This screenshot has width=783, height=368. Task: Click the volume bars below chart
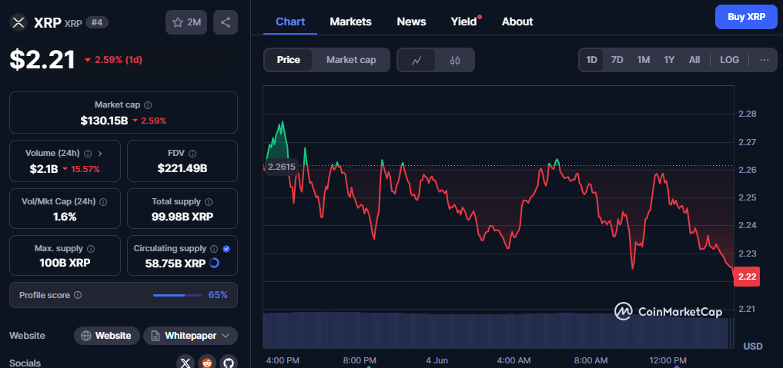coord(498,330)
